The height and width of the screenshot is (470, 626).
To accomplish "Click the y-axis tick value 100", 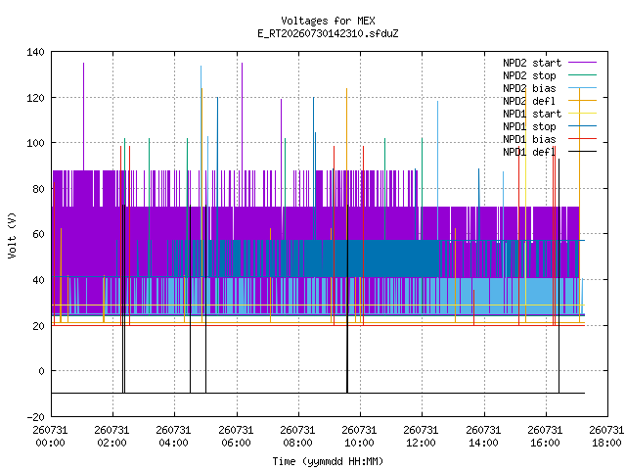I will tap(35, 143).
